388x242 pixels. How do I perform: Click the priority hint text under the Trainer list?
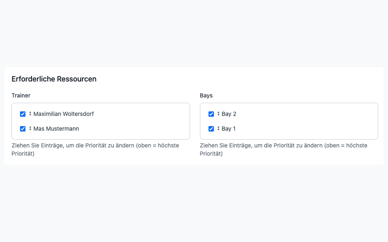coord(95,149)
